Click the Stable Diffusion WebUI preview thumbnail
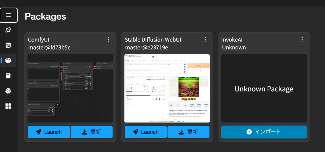Viewport: 325px width, 152px height. point(167,88)
